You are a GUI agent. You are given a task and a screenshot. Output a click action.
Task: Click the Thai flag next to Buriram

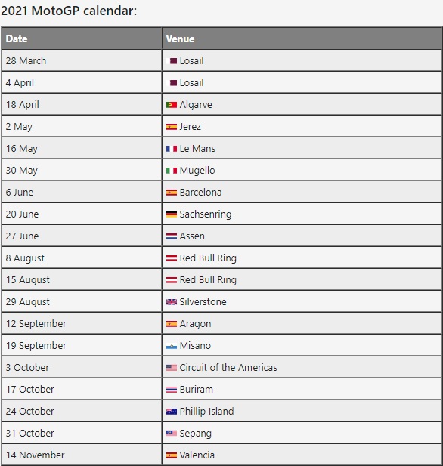[172, 389]
